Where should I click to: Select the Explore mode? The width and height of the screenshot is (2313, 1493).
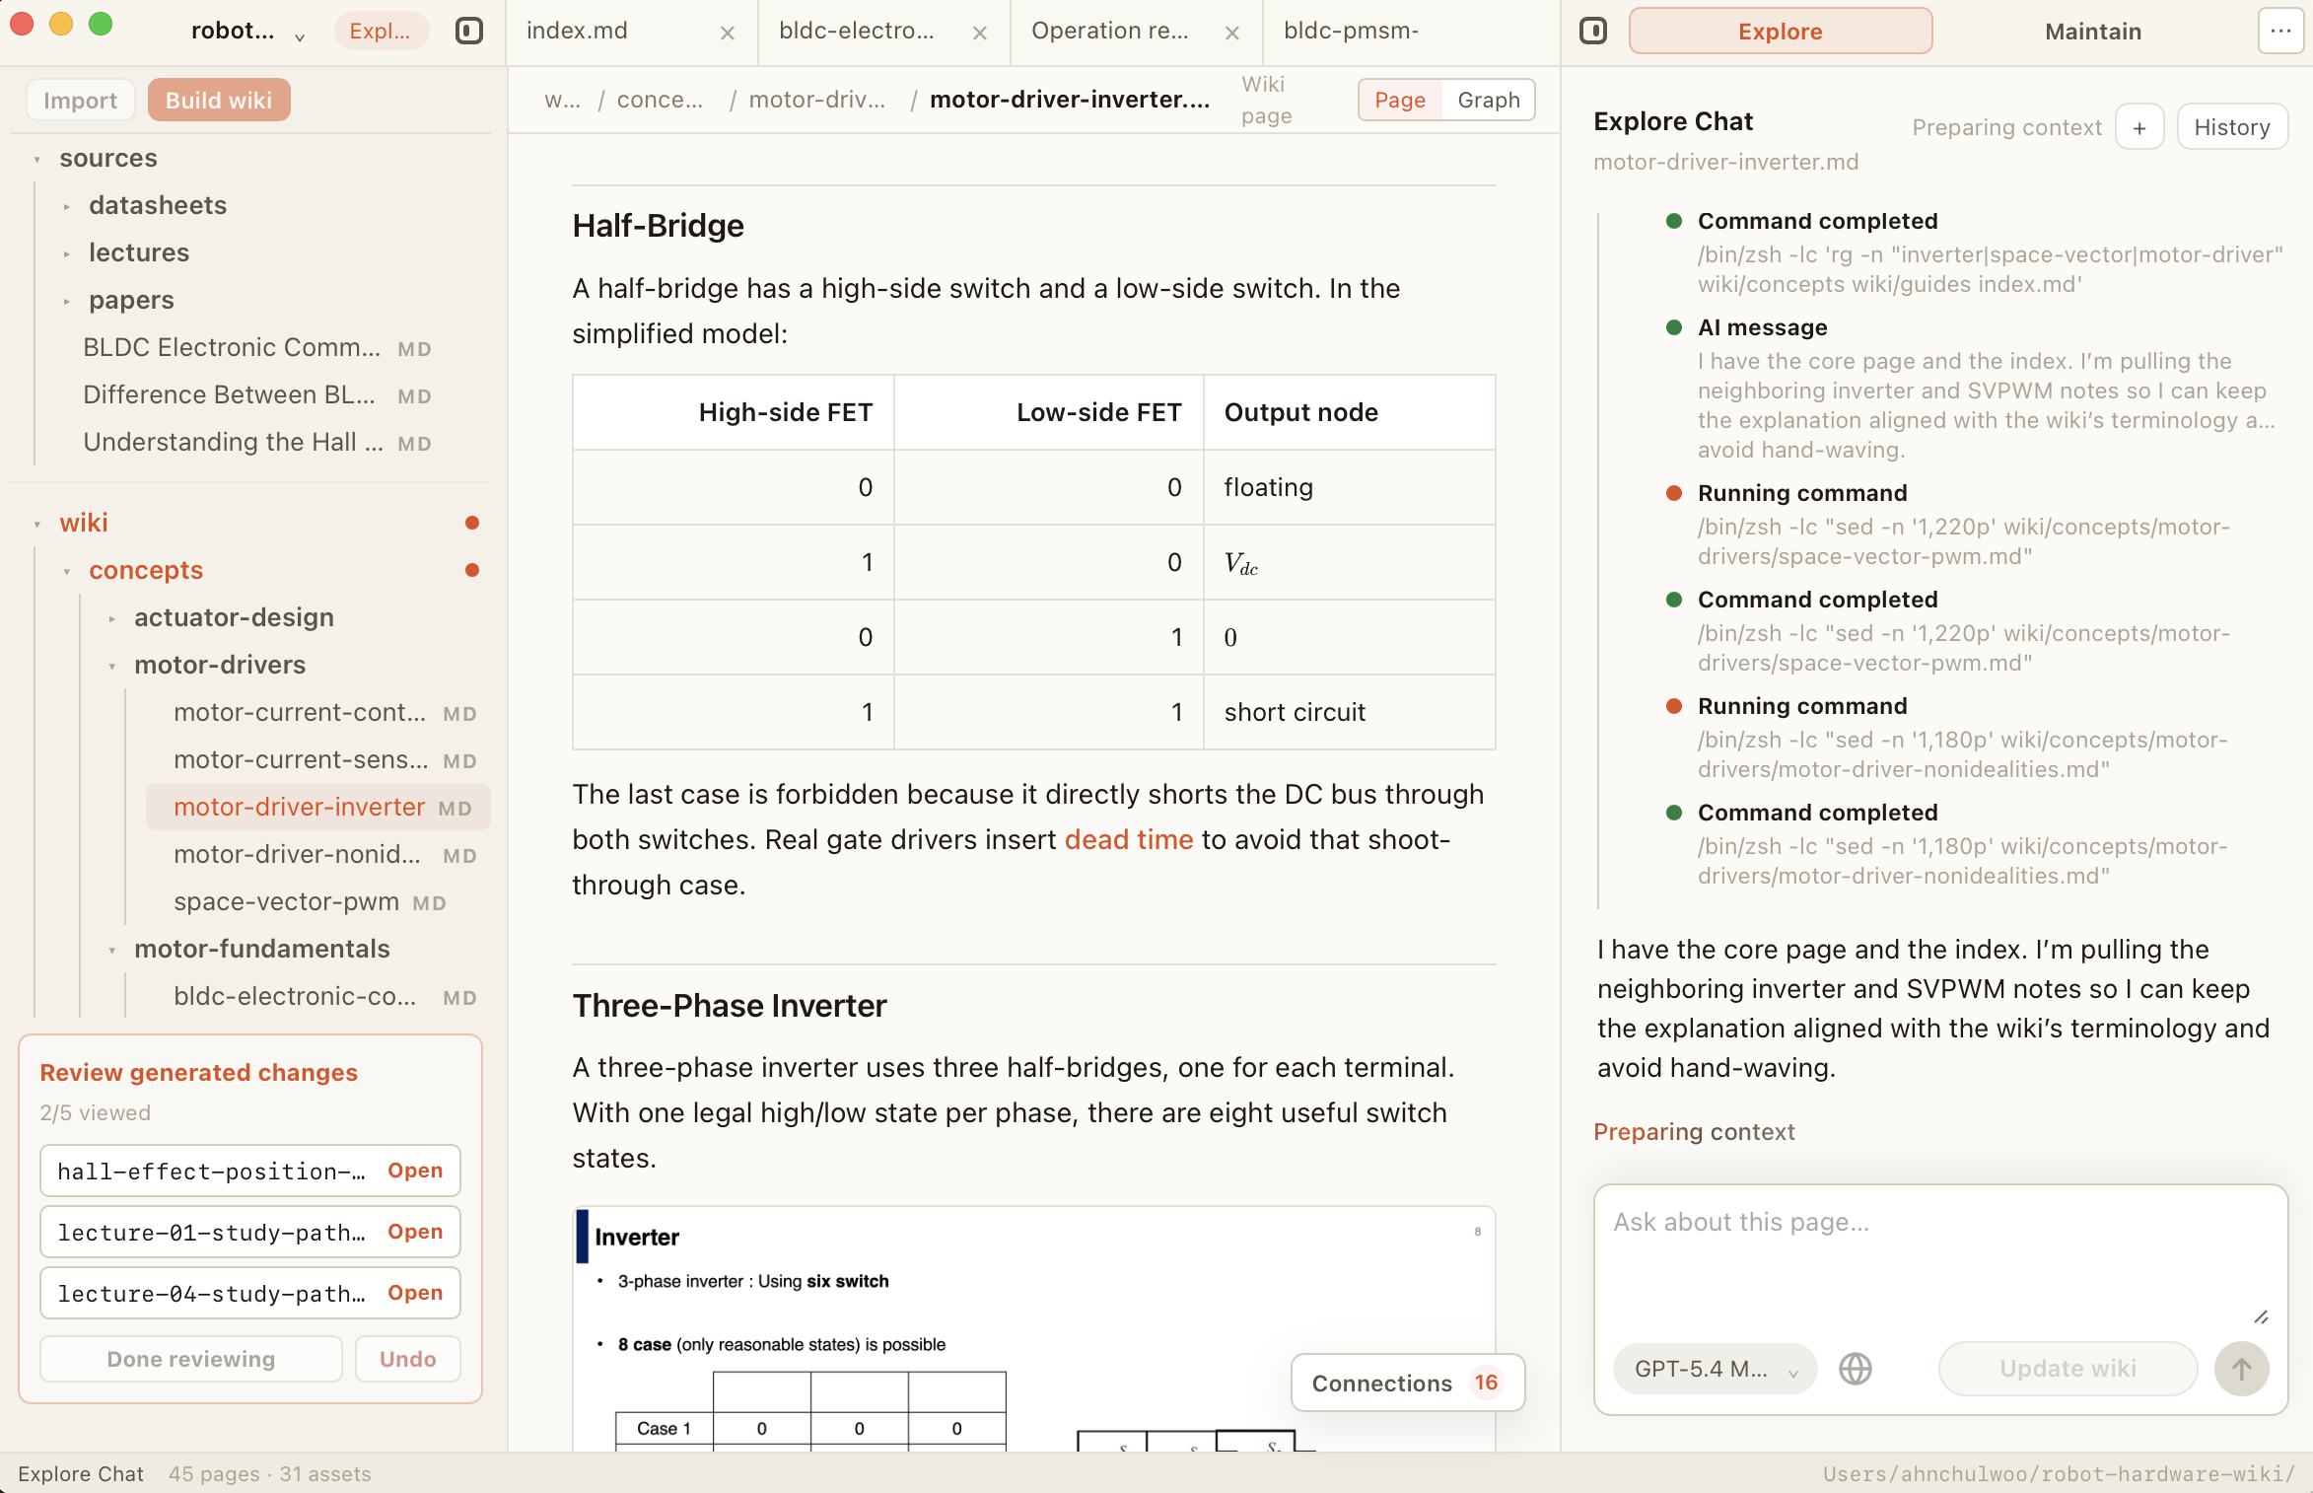tap(1780, 31)
